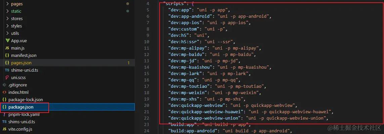Image resolution: width=384 pixels, height=134 pixels.
Task: Expand the stores folder
Action: coord(7,18)
